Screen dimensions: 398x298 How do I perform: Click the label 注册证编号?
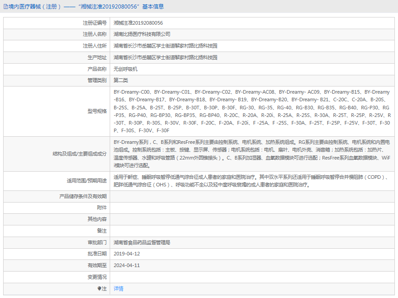point(94,23)
